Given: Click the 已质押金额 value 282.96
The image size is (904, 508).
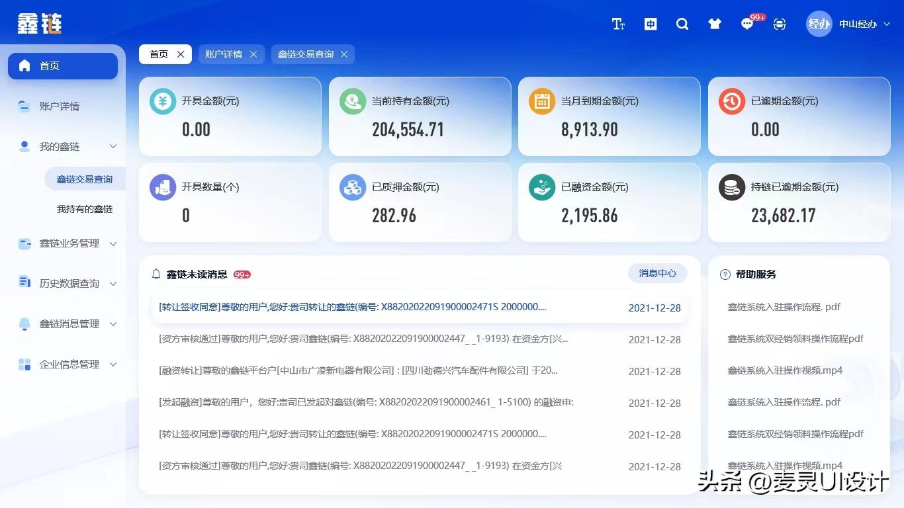Looking at the screenshot, I should click(394, 215).
